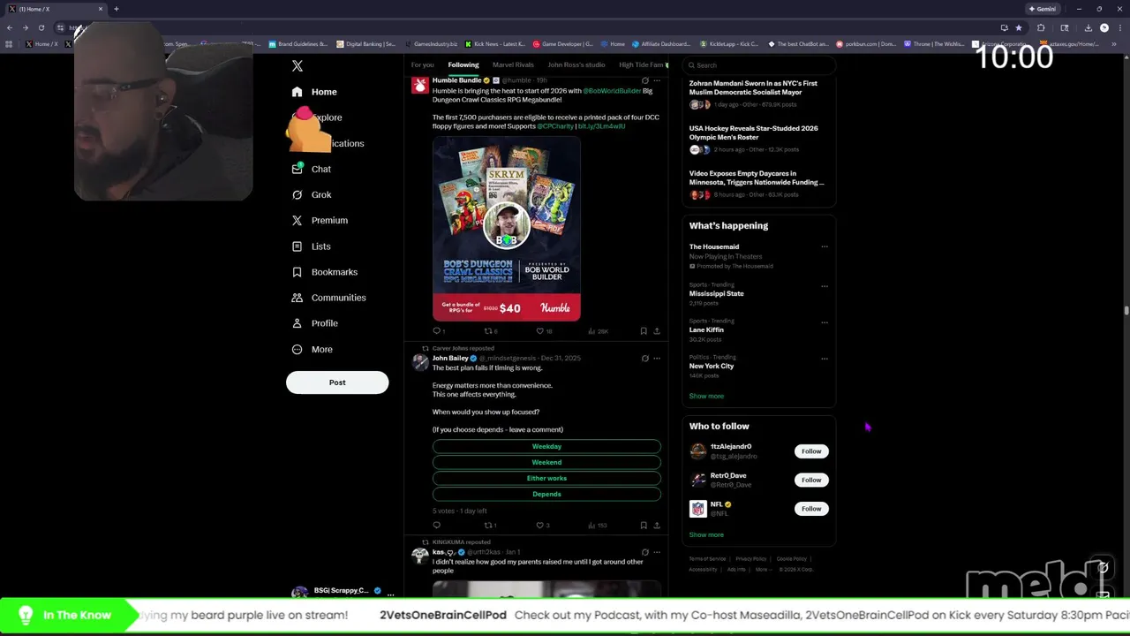
Task: Open options for New York City trend
Action: point(825,359)
